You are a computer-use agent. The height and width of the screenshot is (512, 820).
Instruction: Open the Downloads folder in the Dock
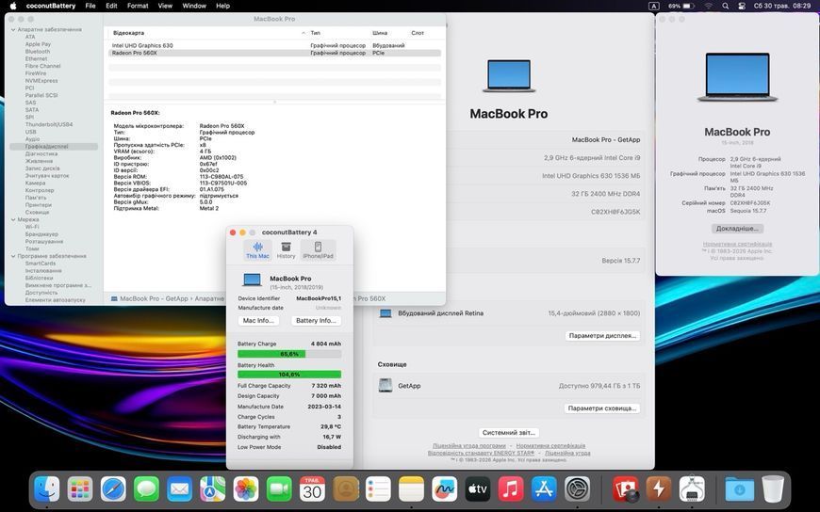[x=740, y=489]
